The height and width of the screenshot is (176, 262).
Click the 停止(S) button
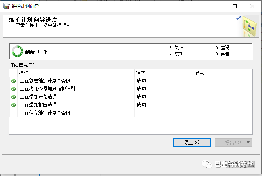coord(192,142)
